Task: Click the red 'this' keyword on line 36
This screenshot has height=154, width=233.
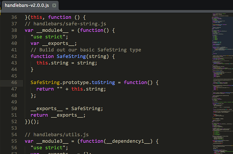Action: (x=36, y=17)
